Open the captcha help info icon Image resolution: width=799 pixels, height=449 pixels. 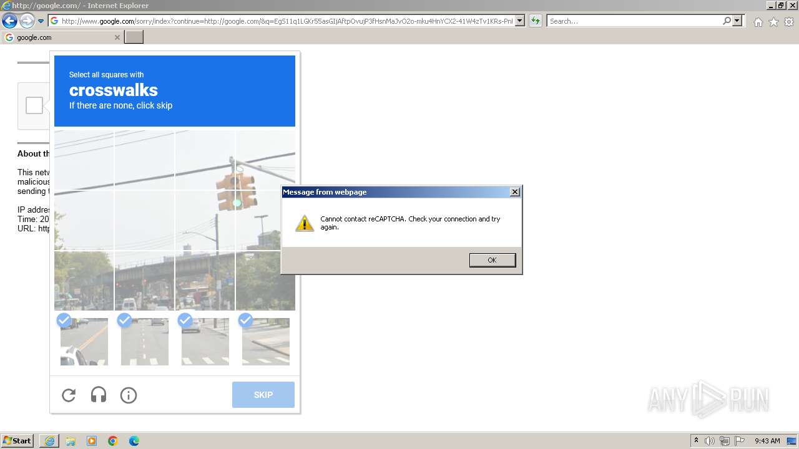click(x=129, y=395)
